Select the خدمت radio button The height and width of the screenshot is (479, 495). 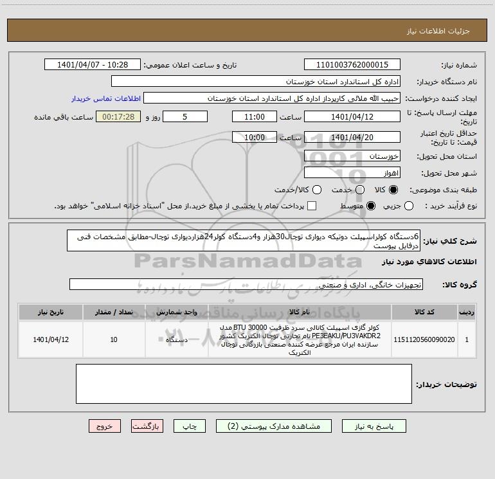point(360,190)
